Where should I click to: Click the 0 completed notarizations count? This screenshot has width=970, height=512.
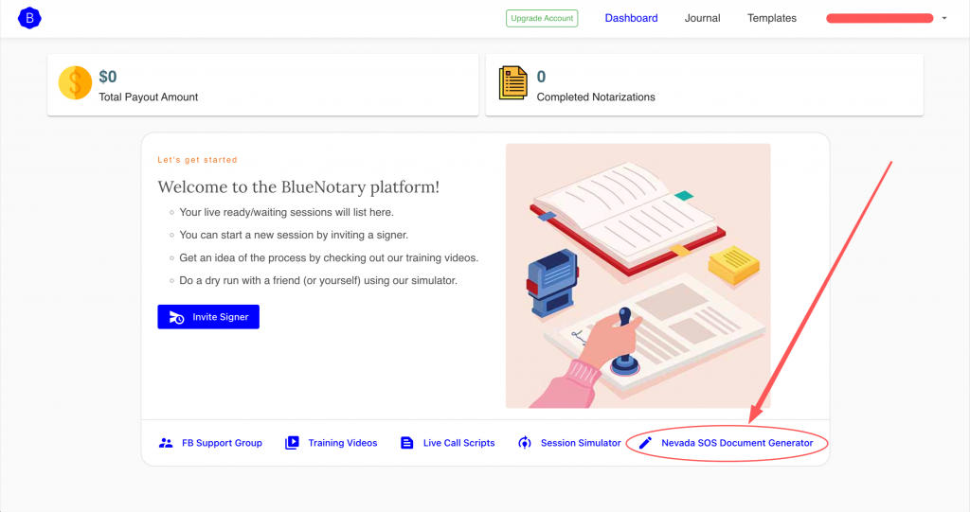click(x=541, y=77)
